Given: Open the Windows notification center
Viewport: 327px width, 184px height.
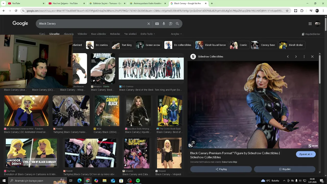Looking at the screenshot, I should (x=321, y=181).
